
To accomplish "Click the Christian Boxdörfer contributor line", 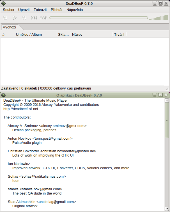I will point(52,151).
